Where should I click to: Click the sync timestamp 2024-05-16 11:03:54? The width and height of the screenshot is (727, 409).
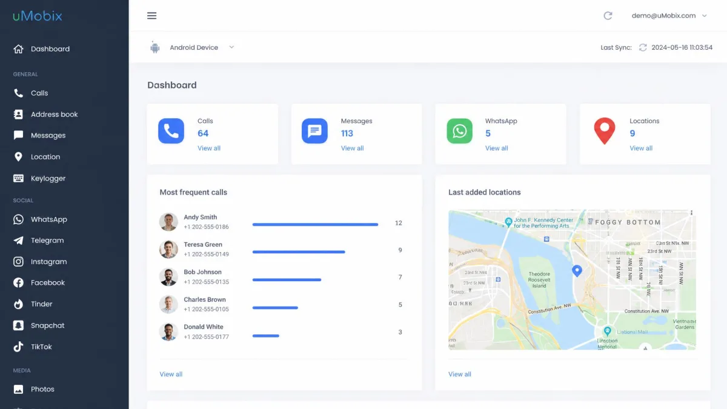click(x=682, y=47)
